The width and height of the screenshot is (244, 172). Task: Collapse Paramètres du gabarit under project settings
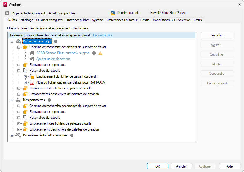pos(19,71)
